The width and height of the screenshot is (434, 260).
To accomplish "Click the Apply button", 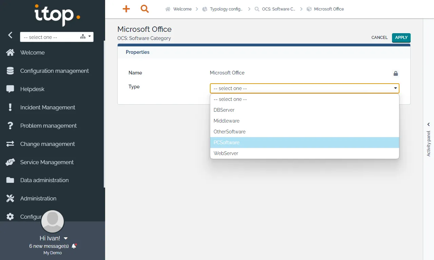I will (401, 38).
